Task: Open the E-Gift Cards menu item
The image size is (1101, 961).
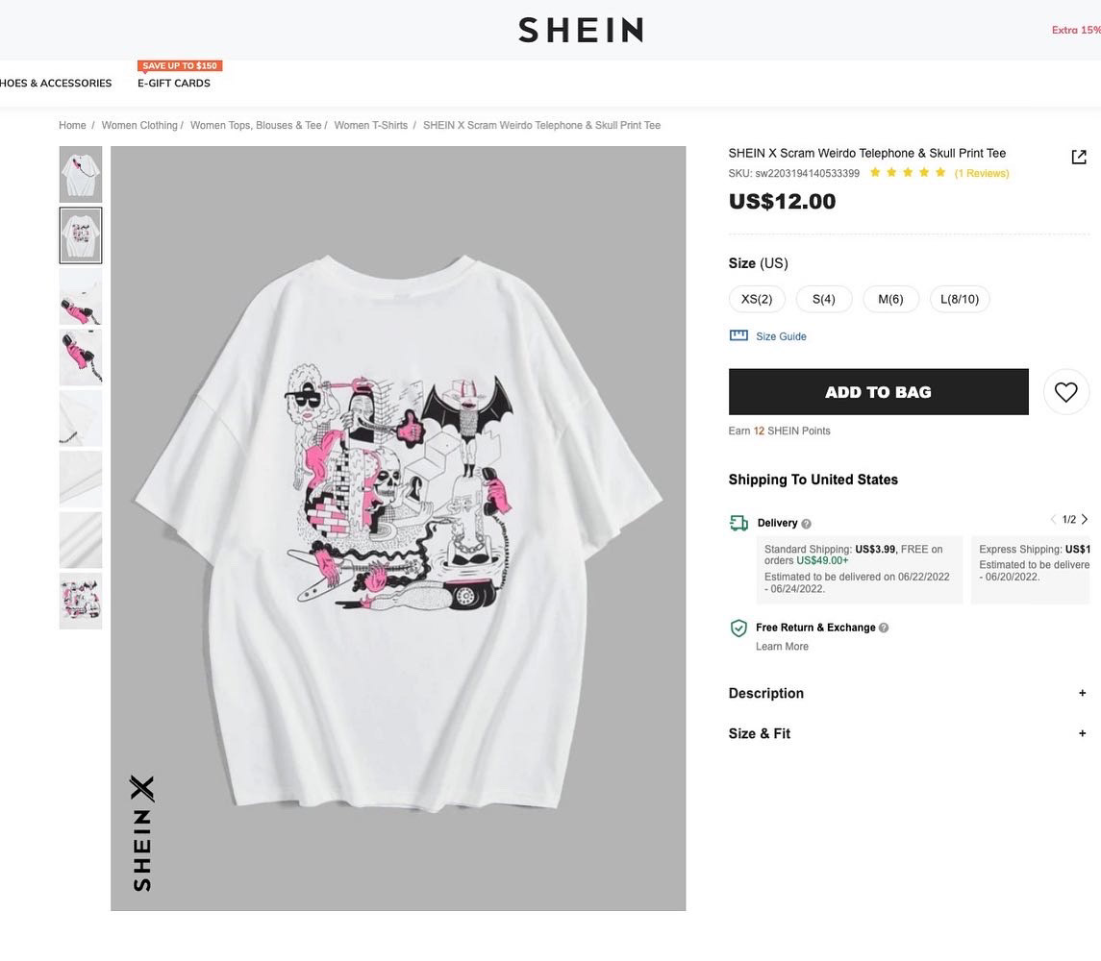Action: tap(174, 84)
